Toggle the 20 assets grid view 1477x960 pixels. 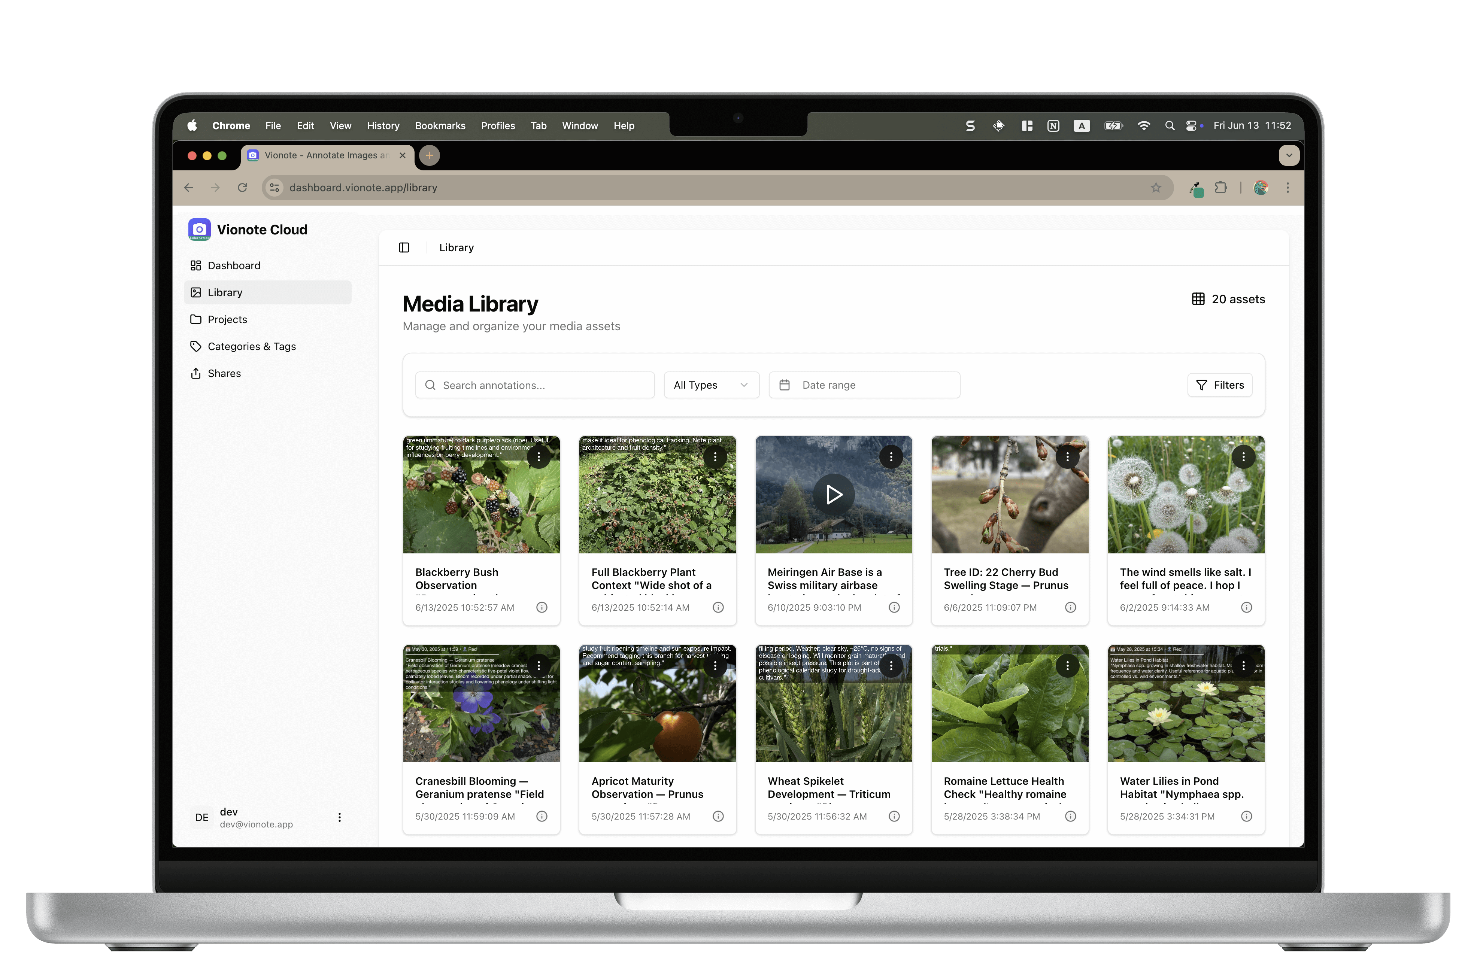pyautogui.click(x=1198, y=299)
